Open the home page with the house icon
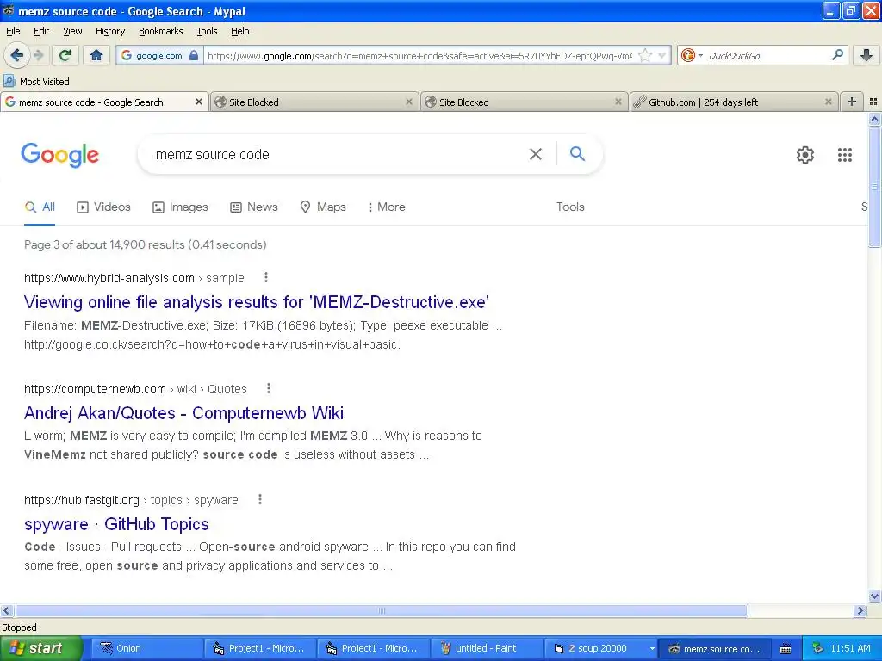This screenshot has width=882, height=661. (x=96, y=55)
